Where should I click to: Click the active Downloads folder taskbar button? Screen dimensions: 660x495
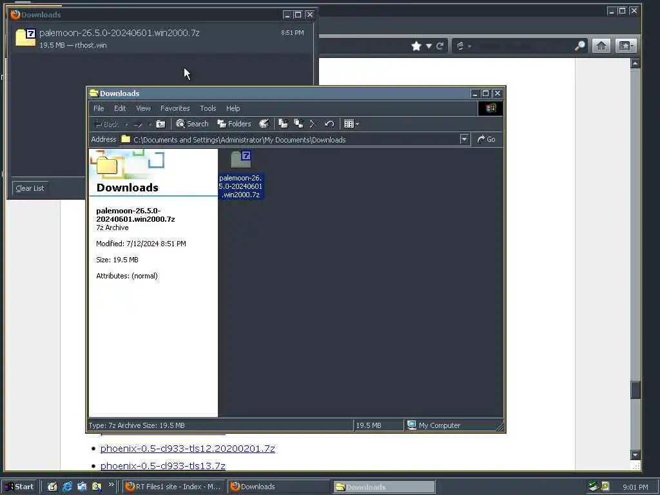point(384,487)
